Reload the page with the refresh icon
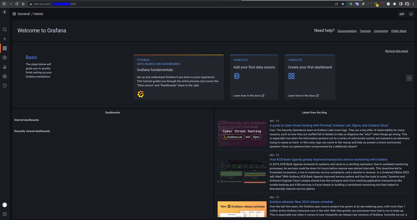Viewport: 417px width, 220px height. [x=17, y=4]
